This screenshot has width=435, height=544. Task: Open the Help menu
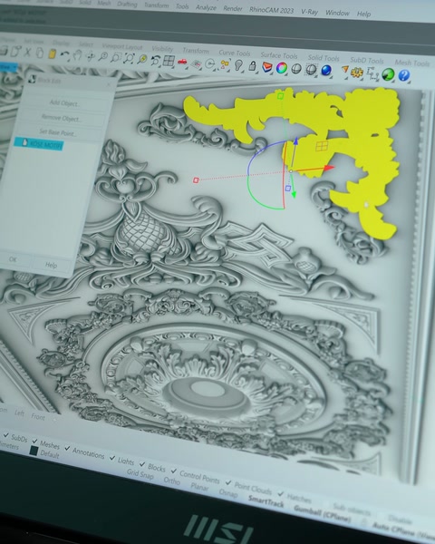coord(364,15)
